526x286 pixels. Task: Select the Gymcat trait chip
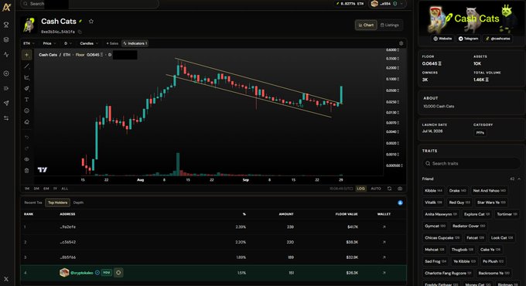coord(435,226)
